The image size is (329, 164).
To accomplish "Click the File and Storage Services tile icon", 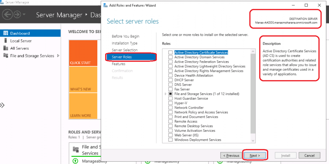I will (x=76, y=150).
